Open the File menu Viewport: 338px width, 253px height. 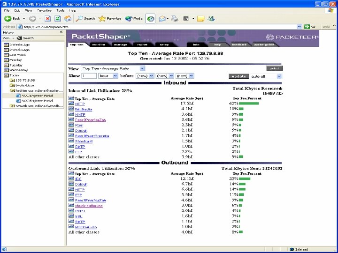click(x=7, y=10)
